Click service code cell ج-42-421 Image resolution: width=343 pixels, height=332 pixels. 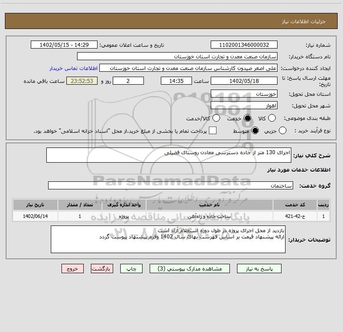click(x=295, y=216)
